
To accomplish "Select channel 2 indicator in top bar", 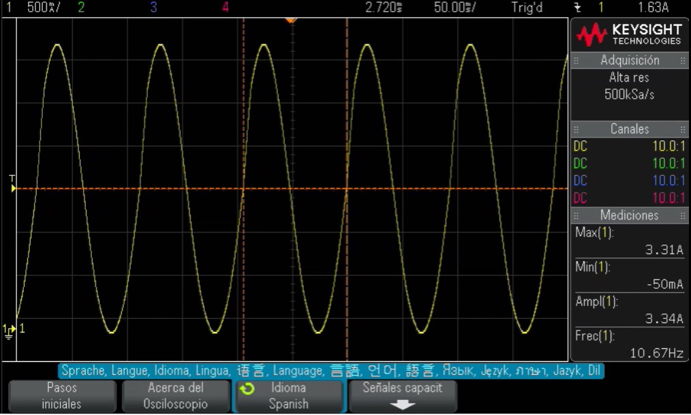I will coord(81,7).
